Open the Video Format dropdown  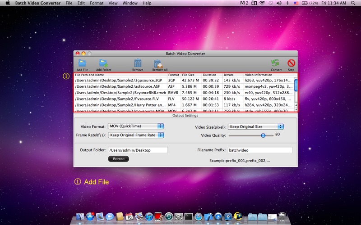tap(136, 126)
